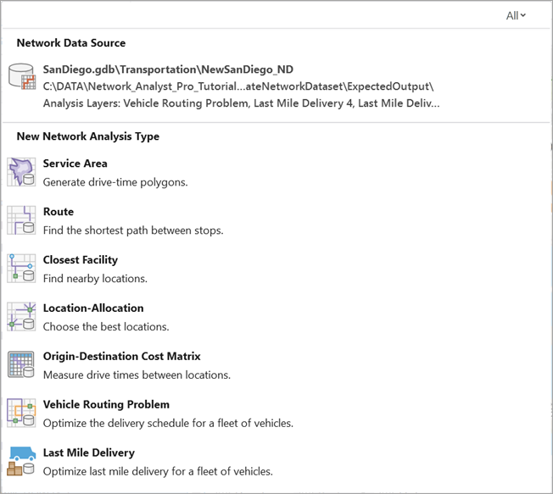Choose the Last Mile Delivery label
Viewport: 553px width, 494px height.
pos(89,453)
